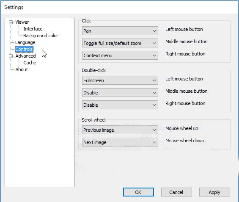
Task: Open the About page
Action: pyautogui.click(x=22, y=69)
